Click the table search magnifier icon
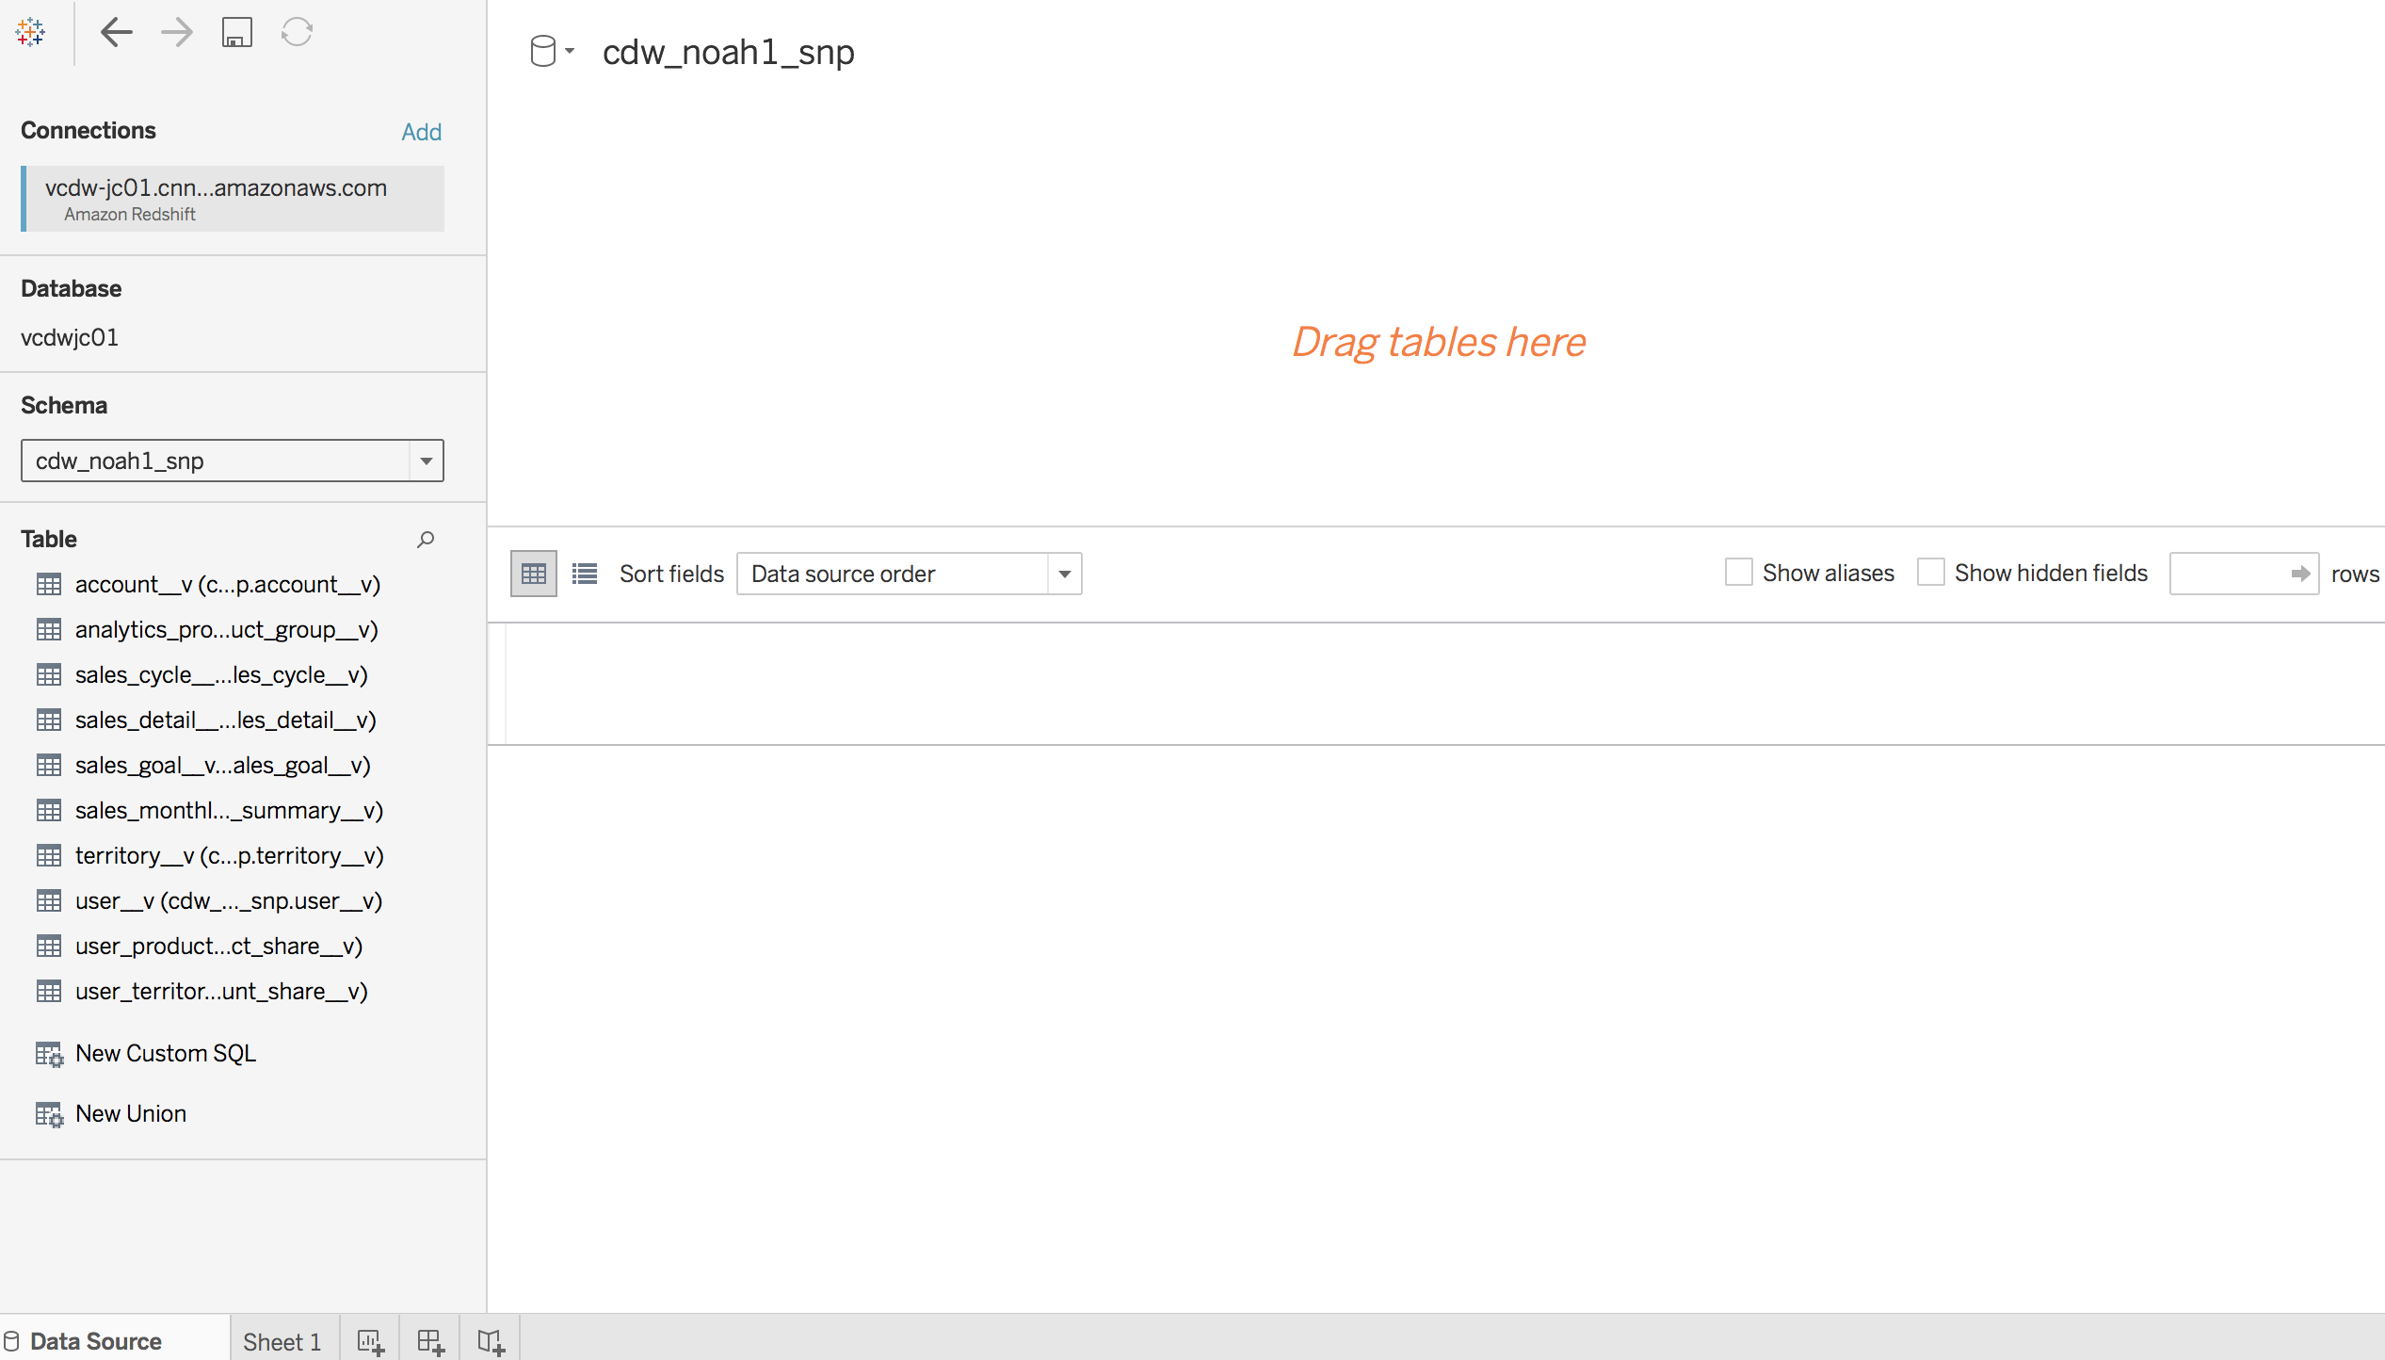Image resolution: width=2385 pixels, height=1360 pixels. coord(426,539)
